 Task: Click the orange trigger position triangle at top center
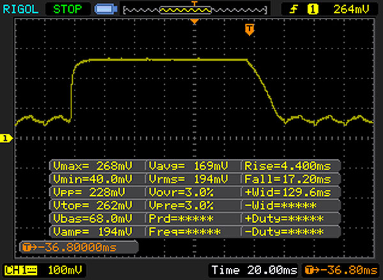coord(195,22)
